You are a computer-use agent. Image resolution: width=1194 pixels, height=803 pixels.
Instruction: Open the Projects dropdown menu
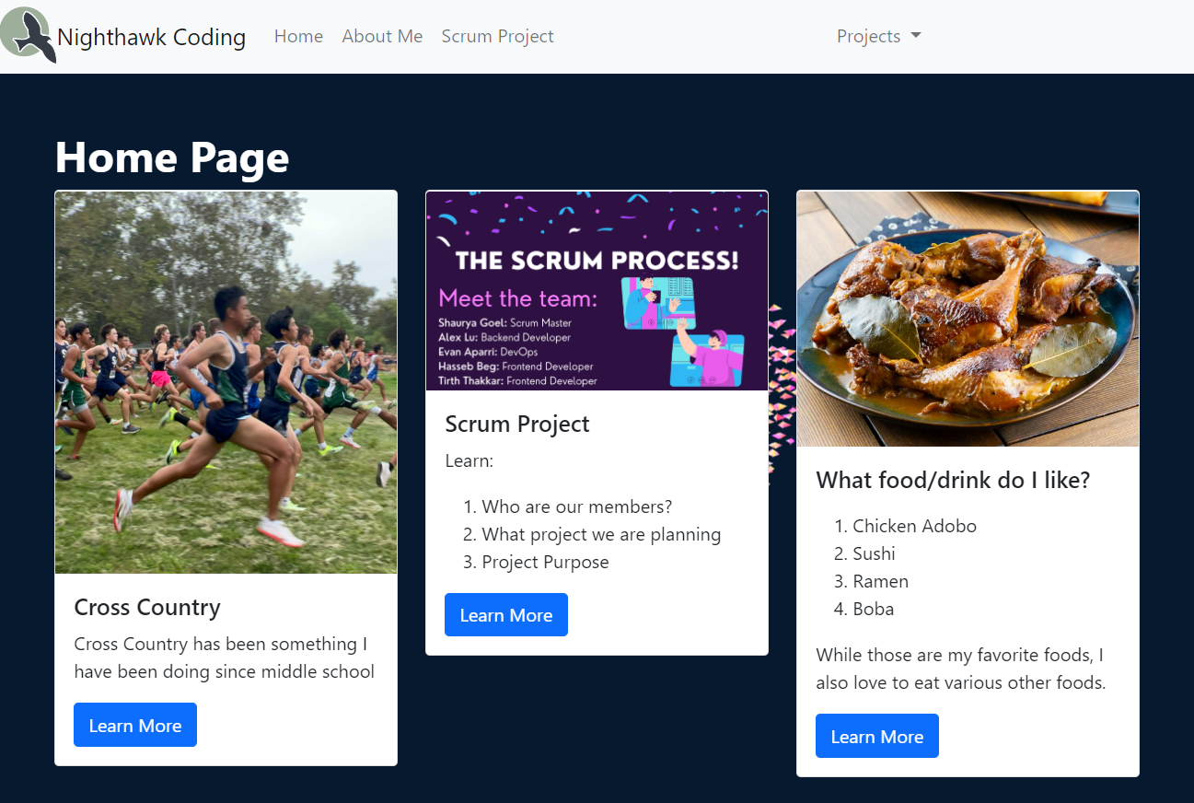pyautogui.click(x=869, y=36)
